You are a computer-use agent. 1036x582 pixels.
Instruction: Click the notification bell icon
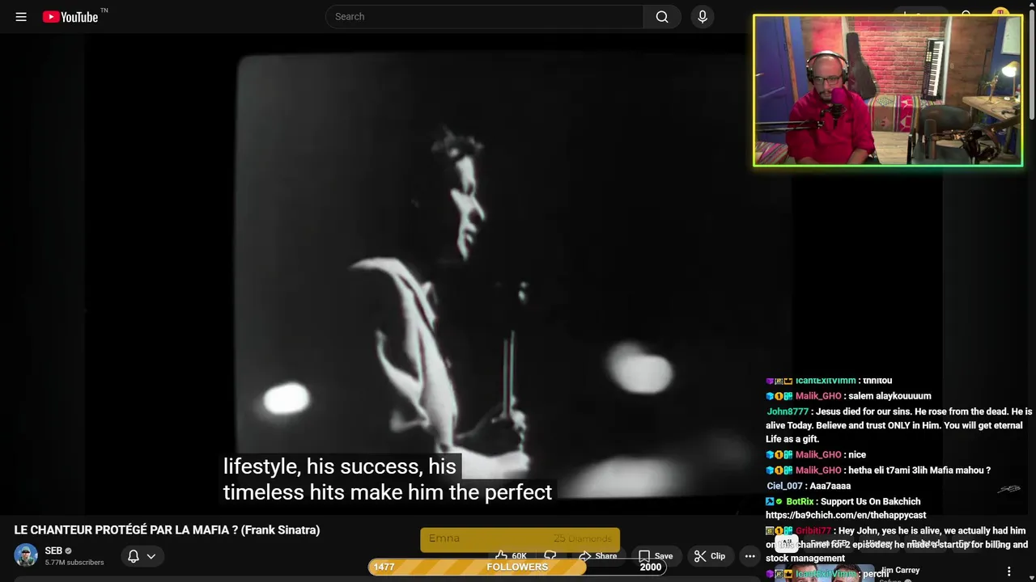pos(134,556)
